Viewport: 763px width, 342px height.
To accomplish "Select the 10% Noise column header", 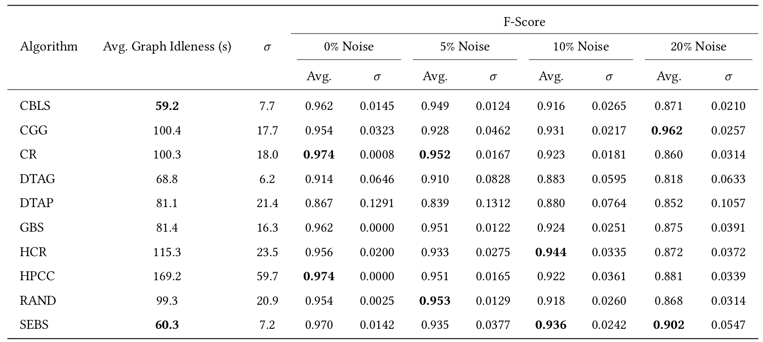I will pos(581,47).
